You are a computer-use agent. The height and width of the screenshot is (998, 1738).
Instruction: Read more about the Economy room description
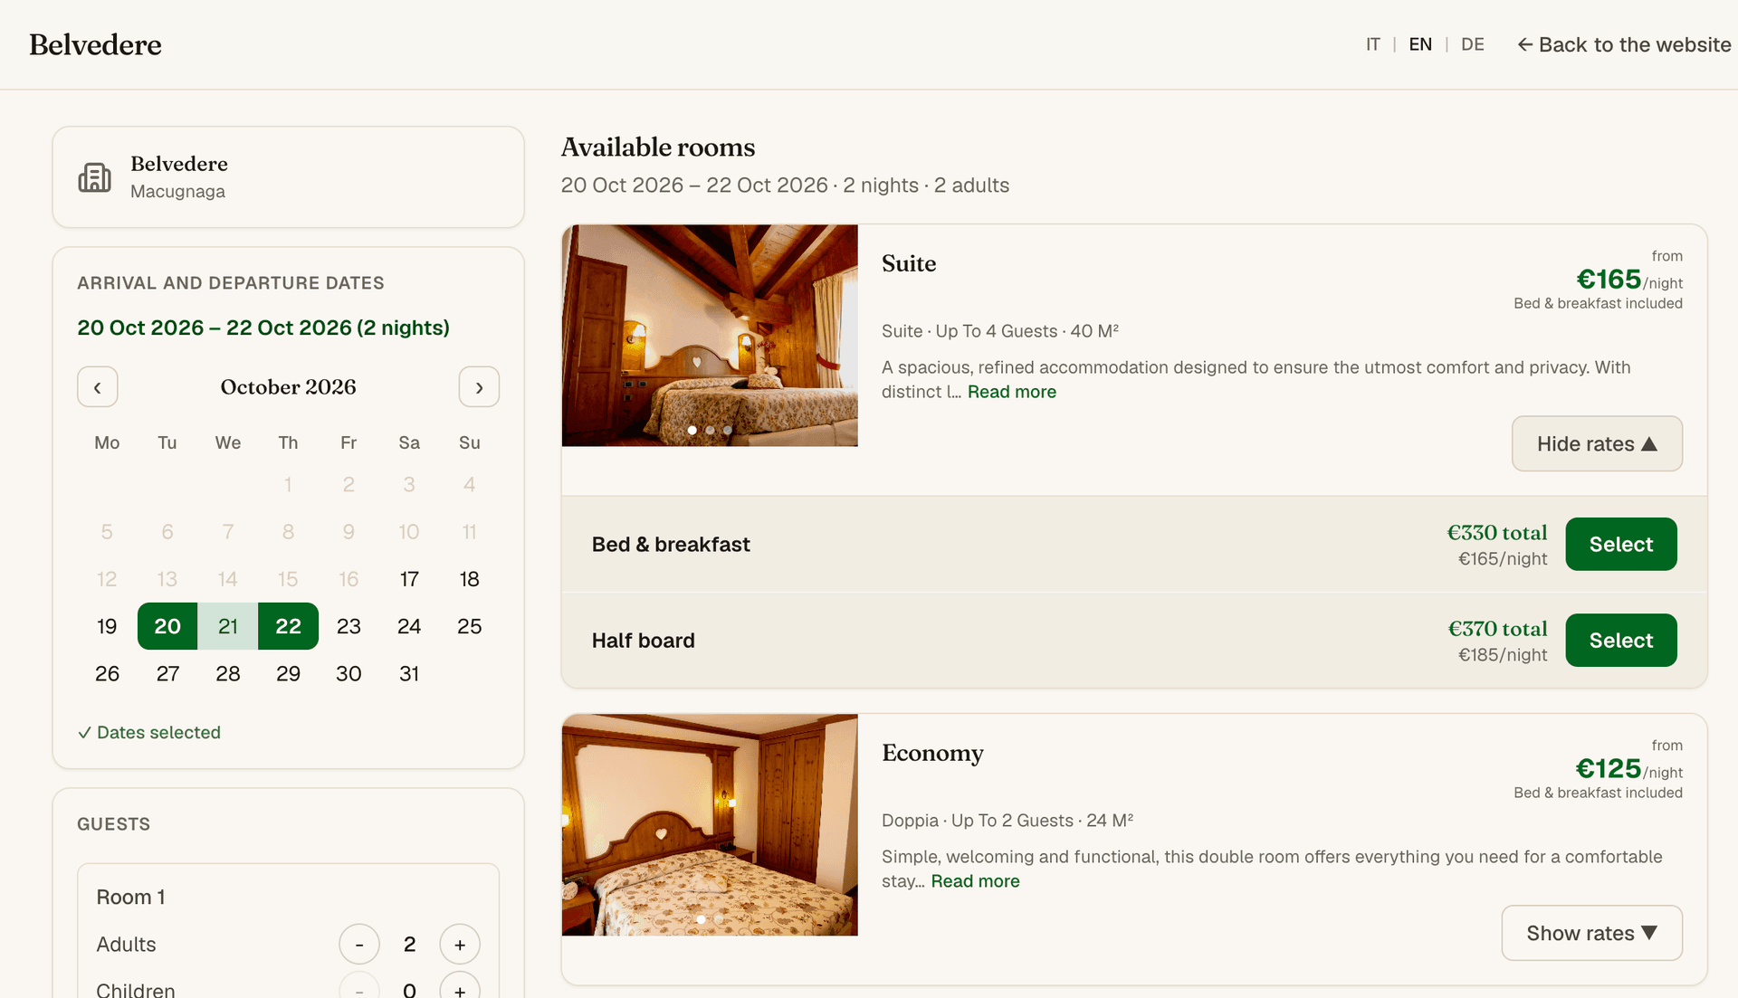click(x=975, y=881)
